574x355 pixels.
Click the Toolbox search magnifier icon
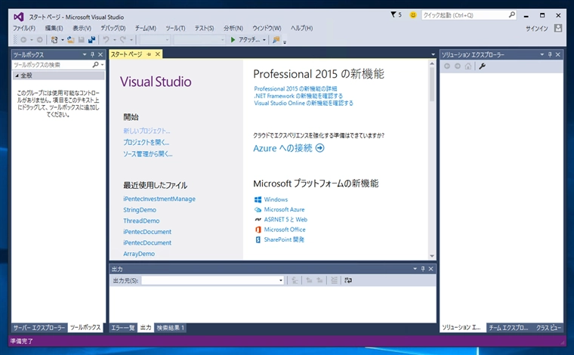pos(96,64)
